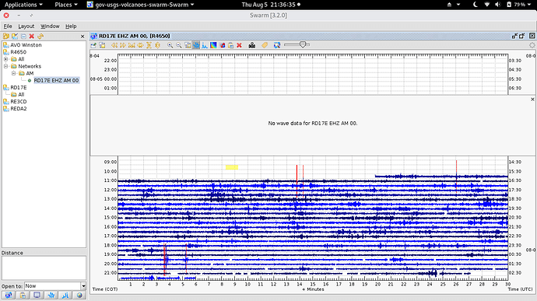This screenshot has width=537, height=301.
Task: Click the battery 79% indicator
Action: 516,5
